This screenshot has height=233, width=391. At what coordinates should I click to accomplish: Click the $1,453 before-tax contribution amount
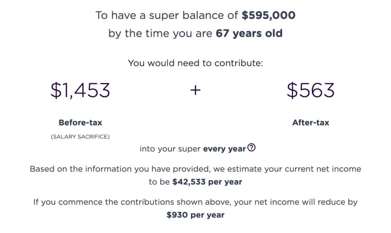pos(80,90)
